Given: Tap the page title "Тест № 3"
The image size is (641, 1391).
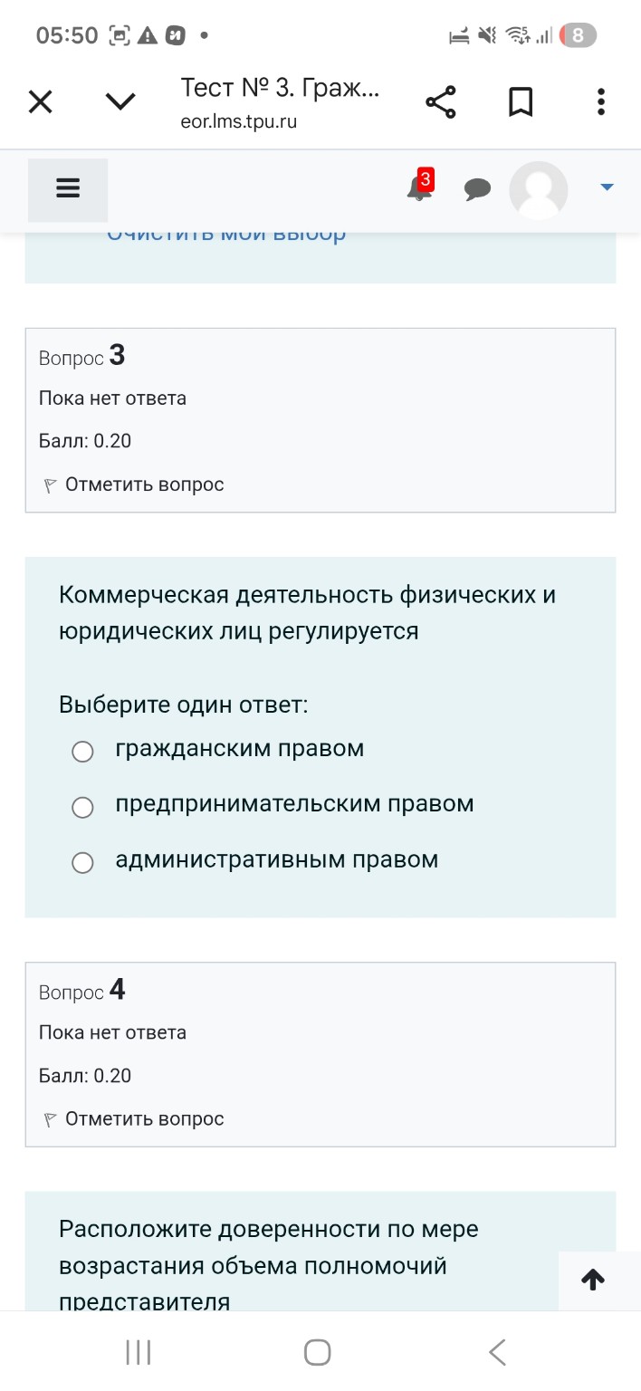Looking at the screenshot, I should [279, 88].
